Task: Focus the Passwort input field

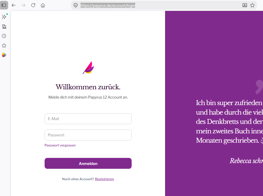Action: pyautogui.click(x=88, y=135)
